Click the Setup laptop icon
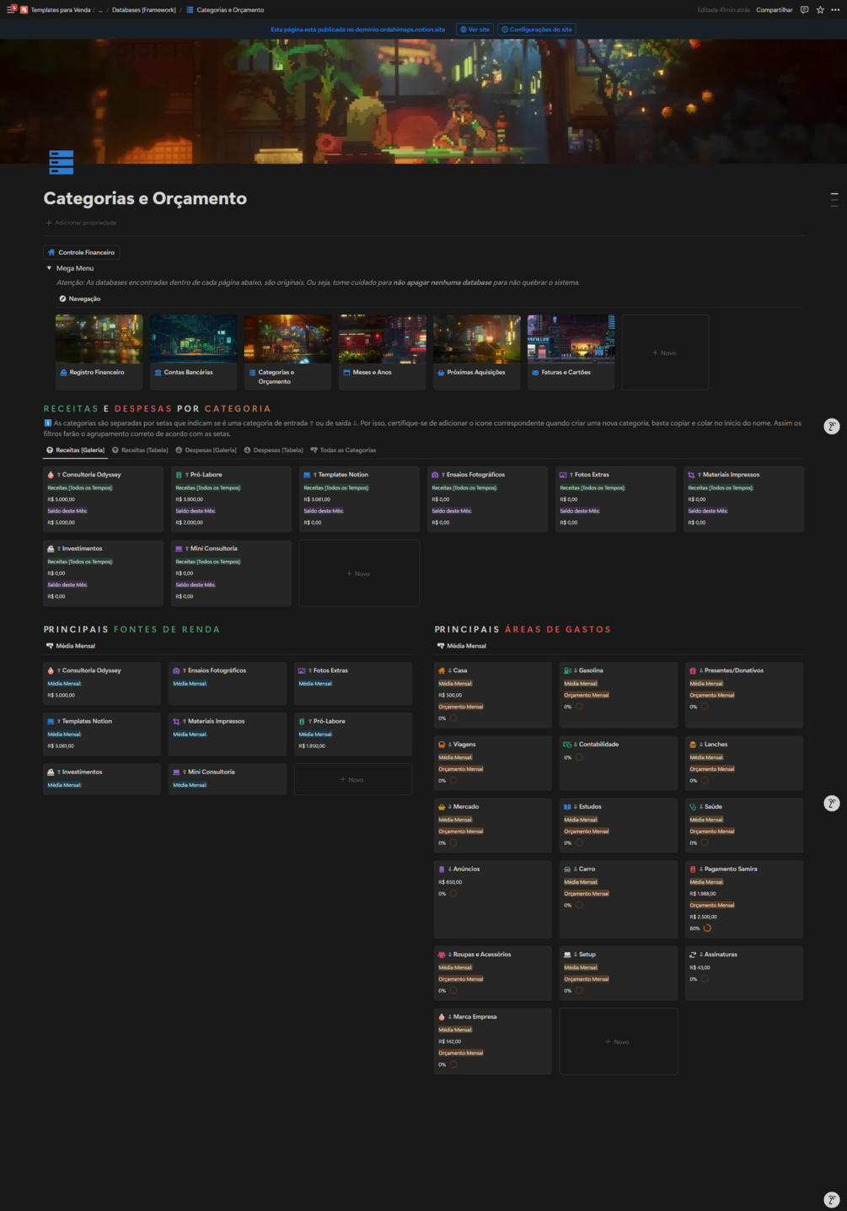Image resolution: width=847 pixels, height=1211 pixels. [x=567, y=955]
